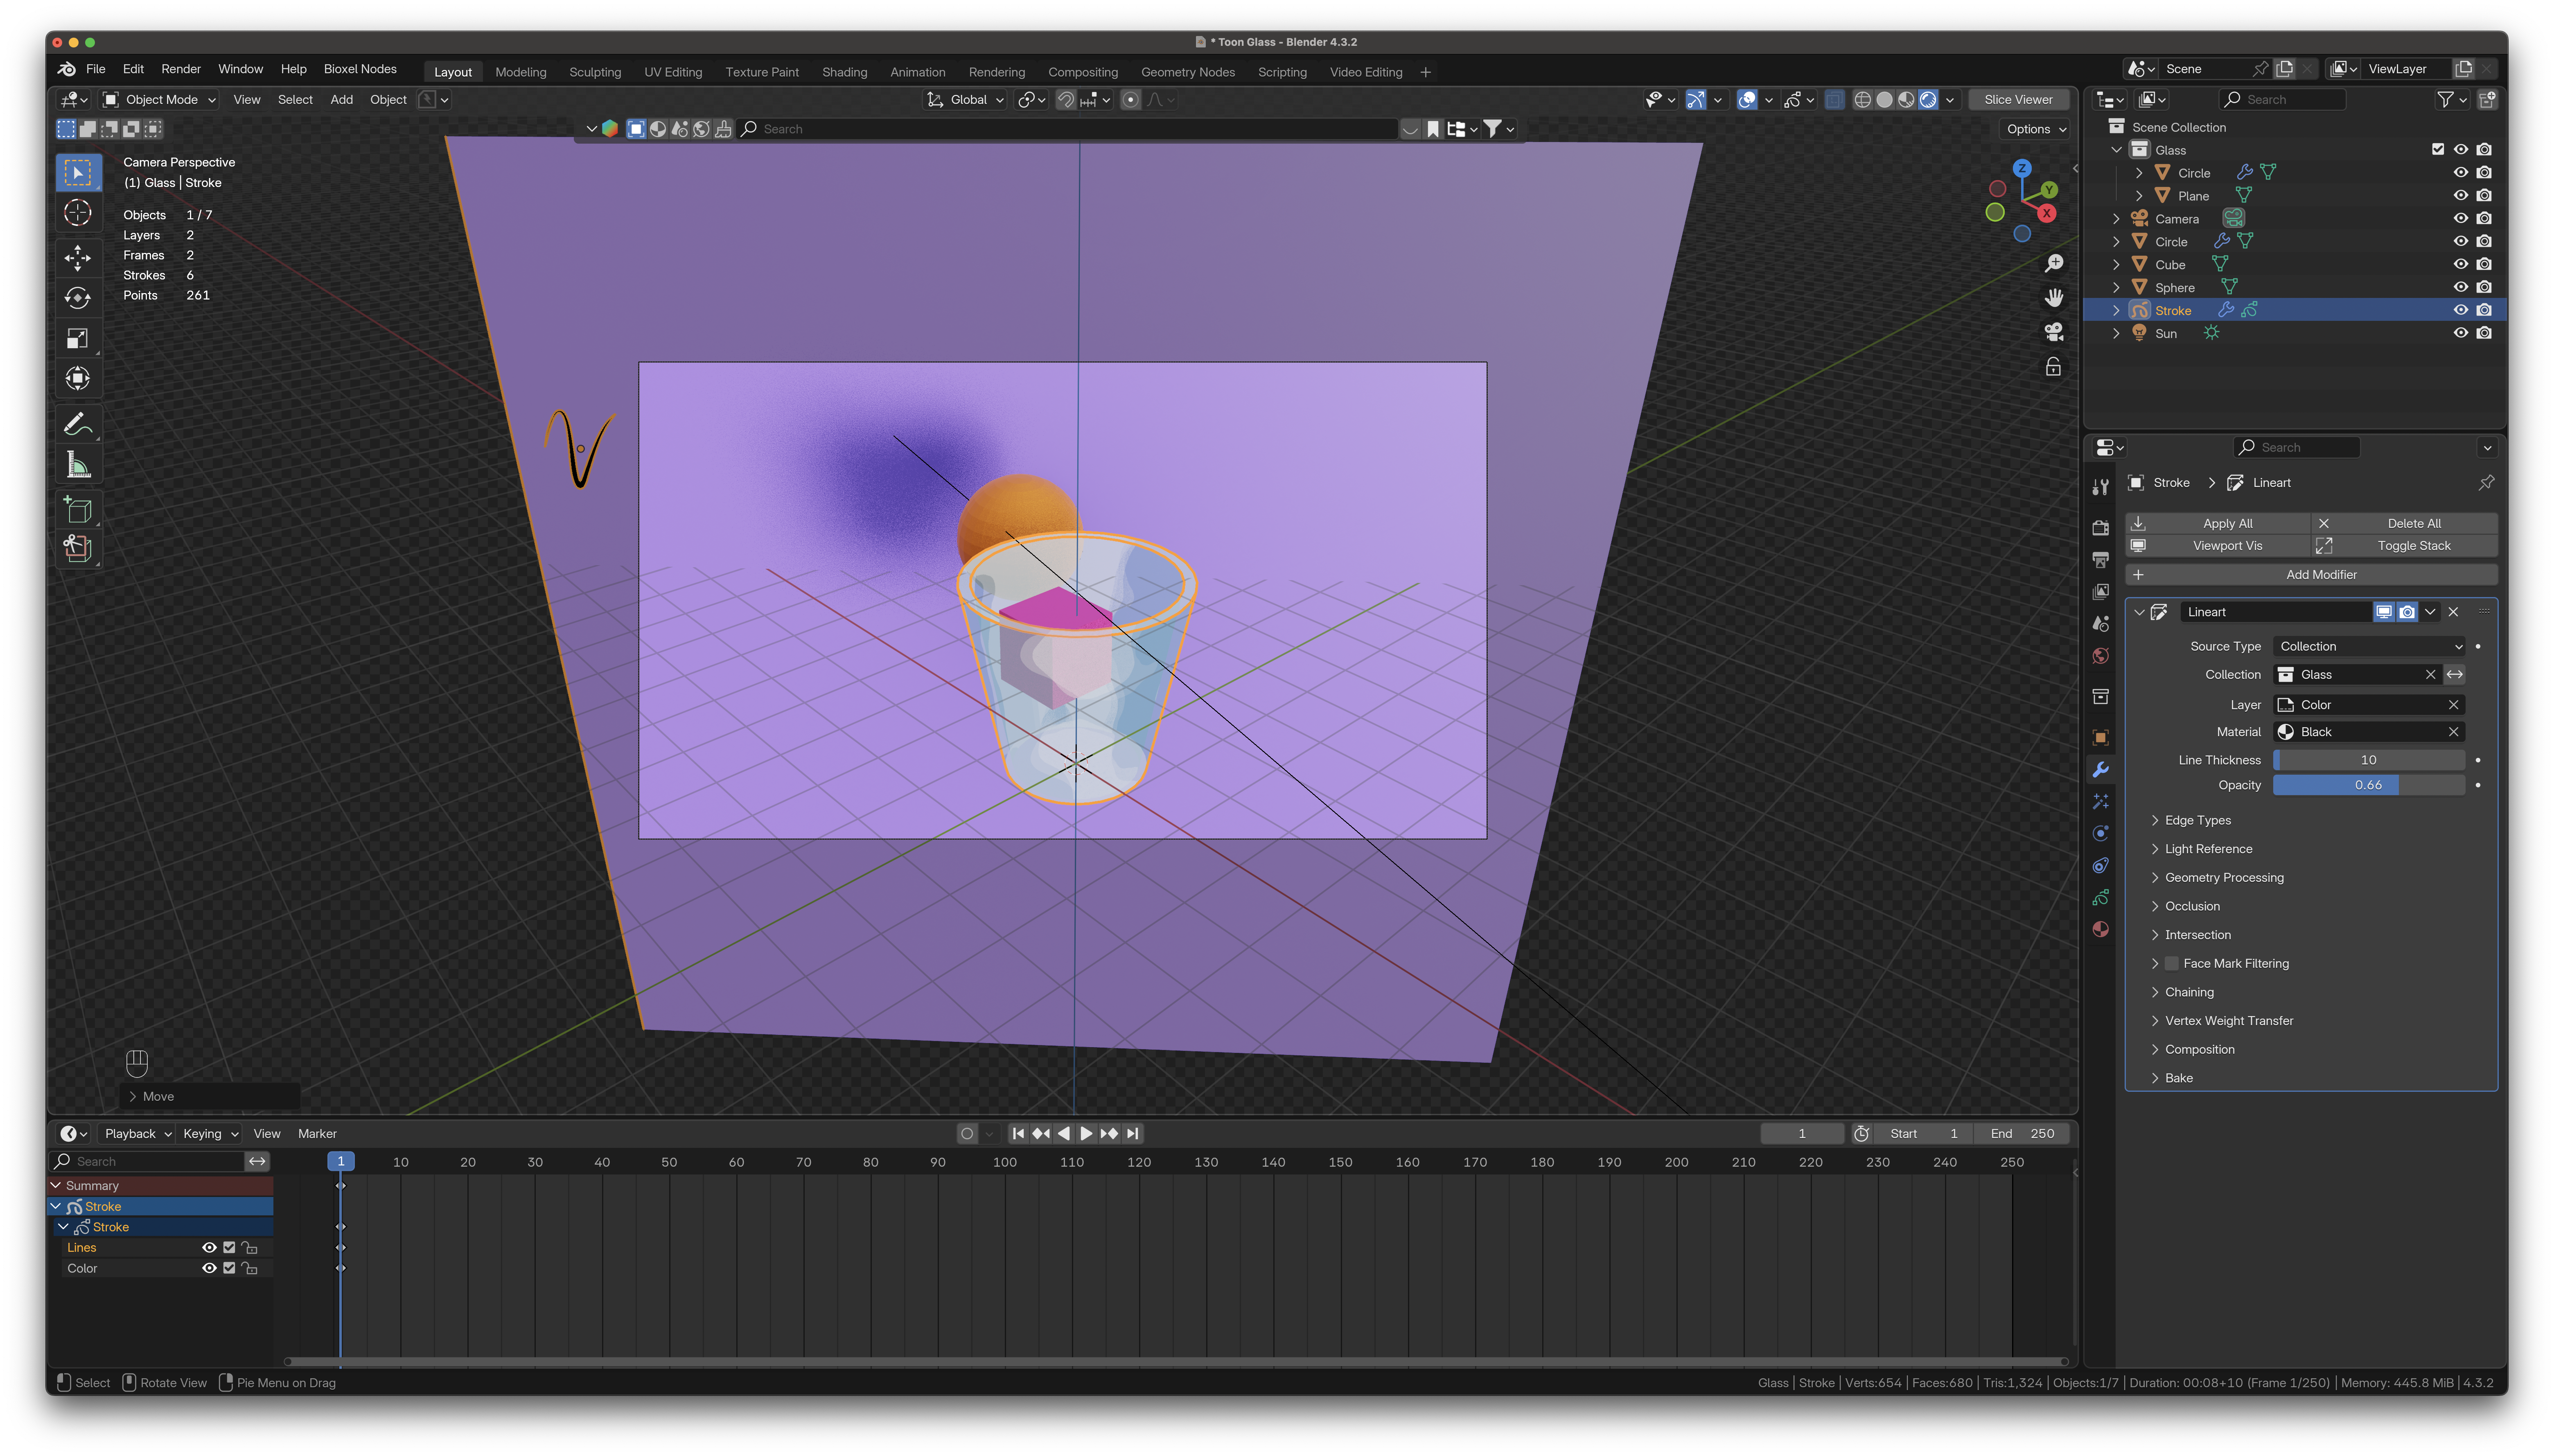
Task: Choose the Move tool in toolbar
Action: pos(78,257)
